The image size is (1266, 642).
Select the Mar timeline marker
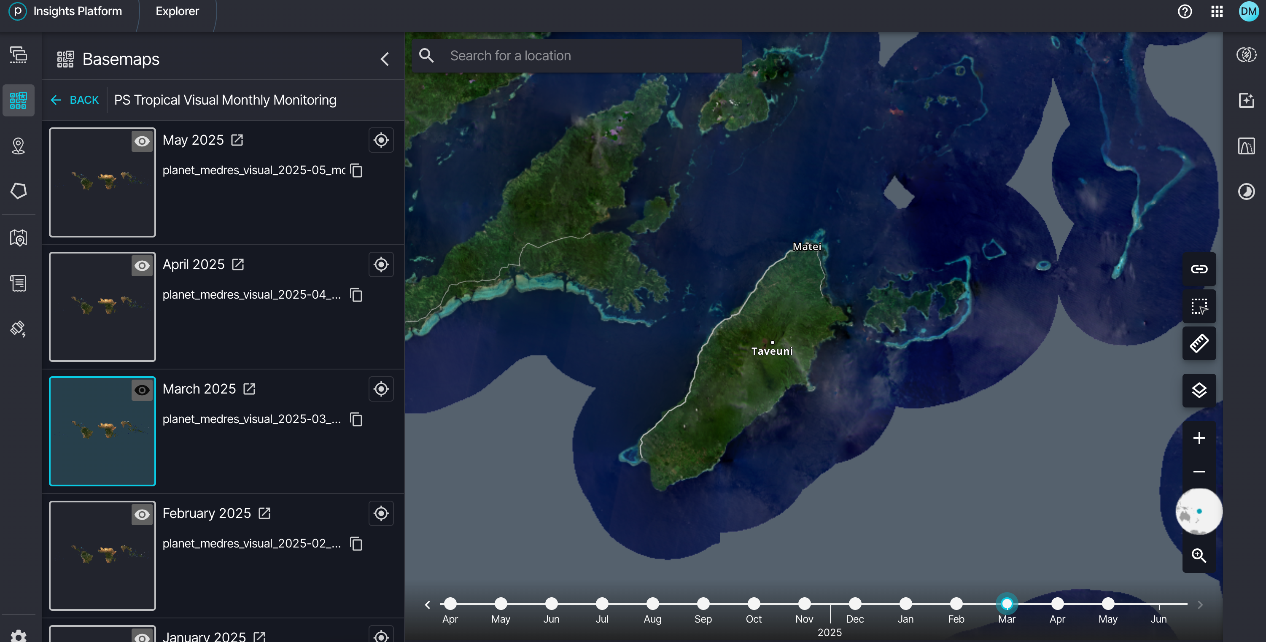[x=1007, y=604]
